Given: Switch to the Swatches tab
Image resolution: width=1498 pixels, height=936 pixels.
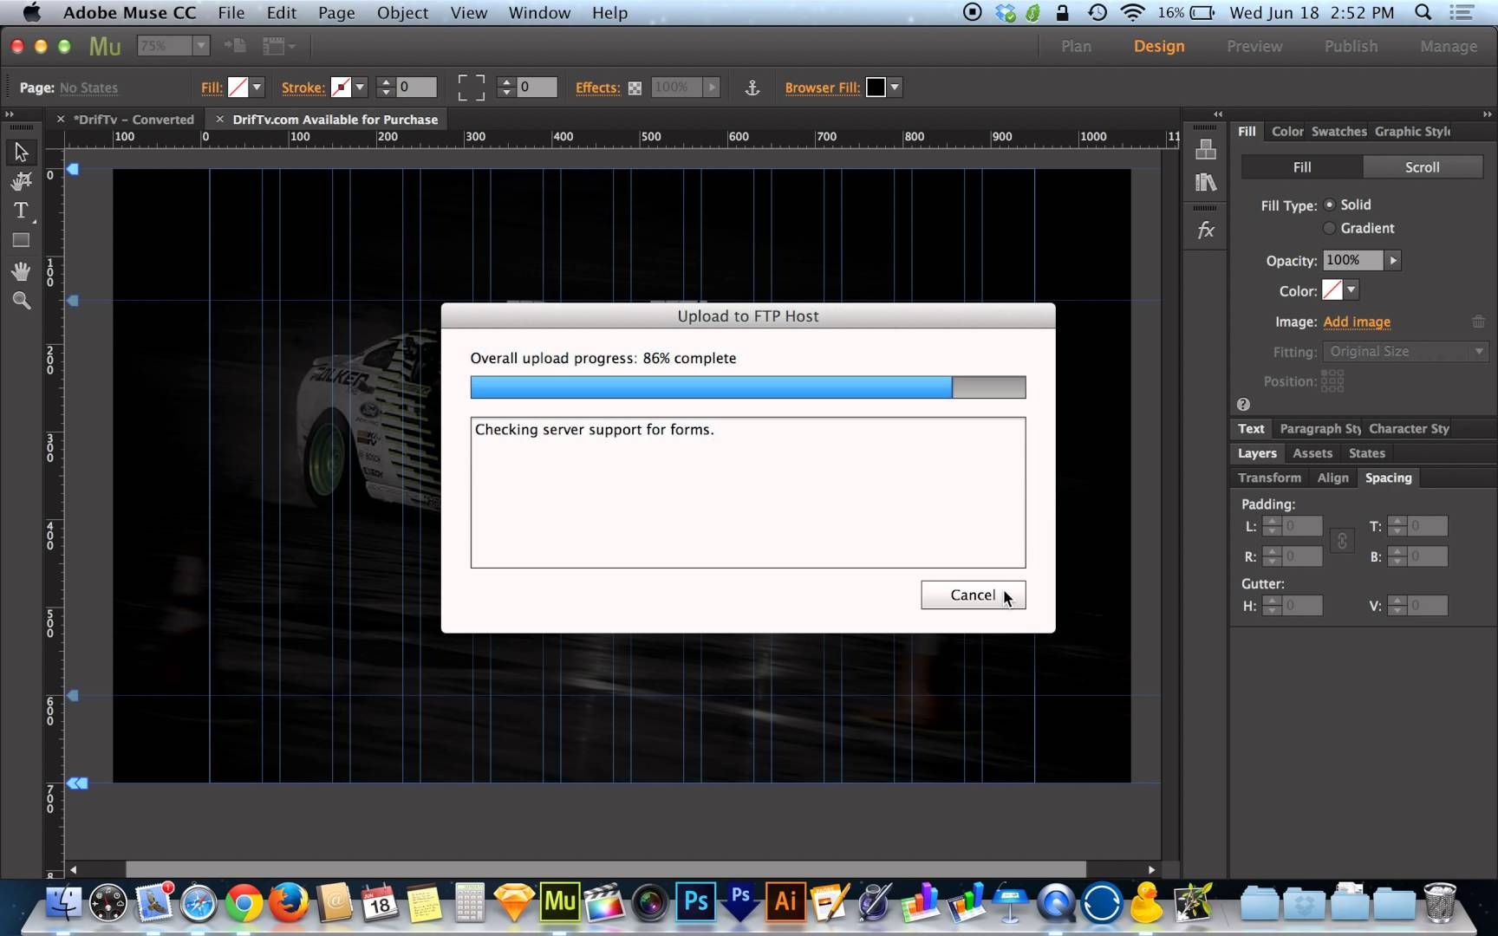Looking at the screenshot, I should [1338, 132].
